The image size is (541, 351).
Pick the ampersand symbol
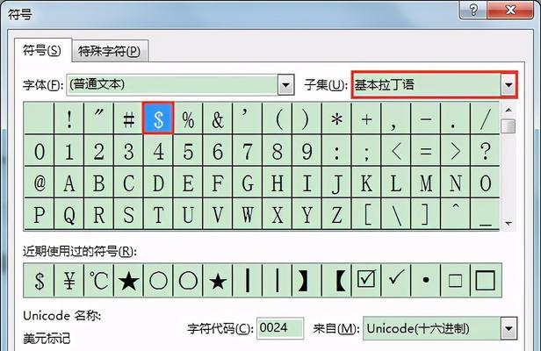[x=218, y=118]
